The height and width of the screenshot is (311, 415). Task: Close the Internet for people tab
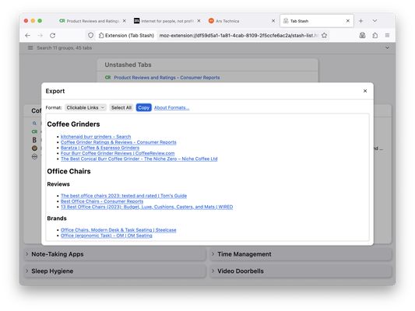[x=199, y=21]
